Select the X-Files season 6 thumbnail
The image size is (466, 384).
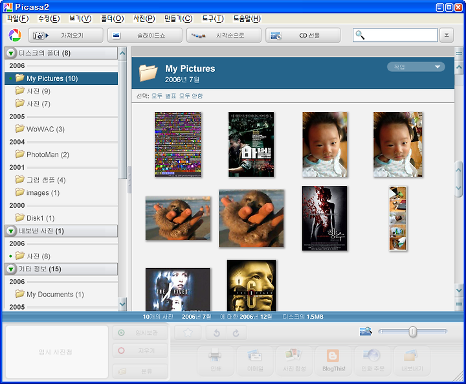click(x=251, y=286)
